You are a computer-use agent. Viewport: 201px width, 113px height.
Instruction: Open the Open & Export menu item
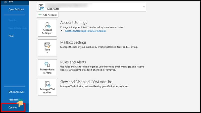[16, 10]
